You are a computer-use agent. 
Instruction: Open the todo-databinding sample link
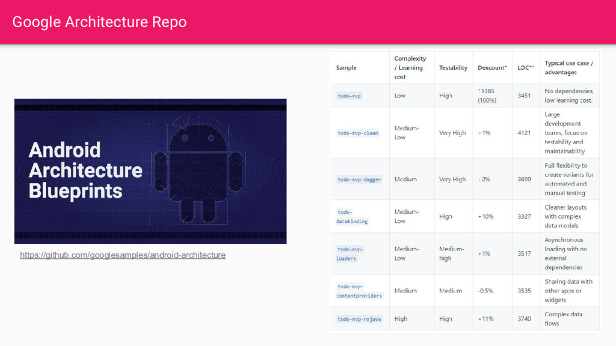(352, 216)
